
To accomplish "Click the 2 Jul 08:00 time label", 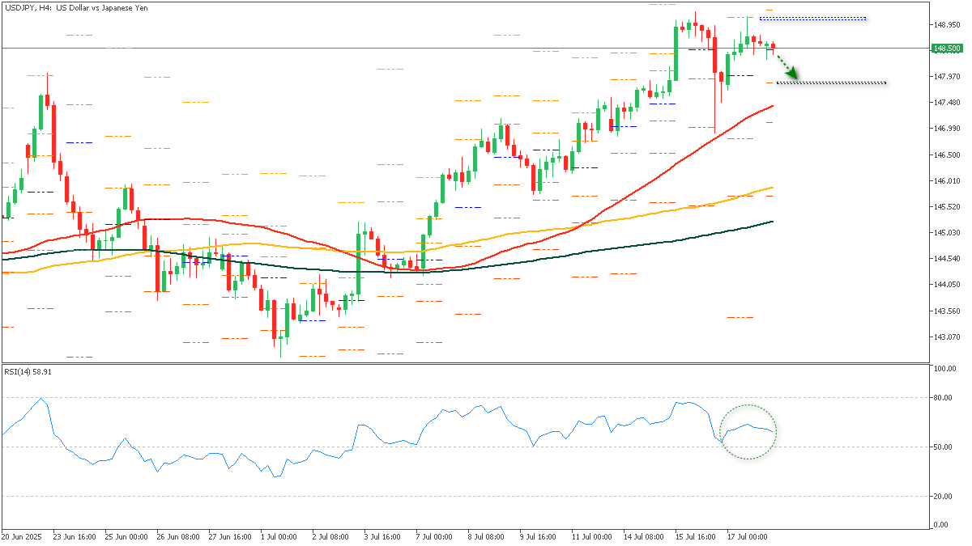I will (x=330, y=536).
